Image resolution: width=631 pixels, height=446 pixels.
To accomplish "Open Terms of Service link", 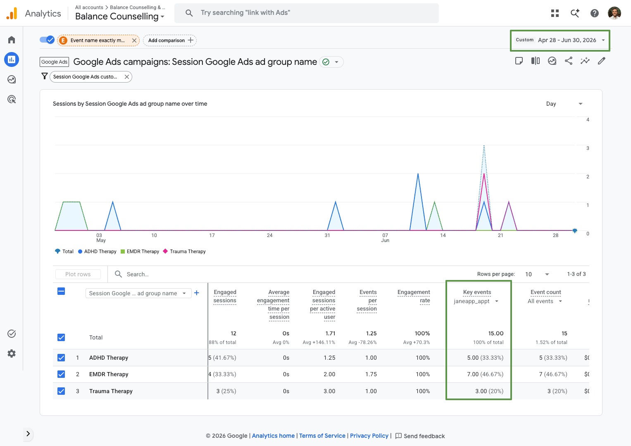I will click(x=322, y=436).
